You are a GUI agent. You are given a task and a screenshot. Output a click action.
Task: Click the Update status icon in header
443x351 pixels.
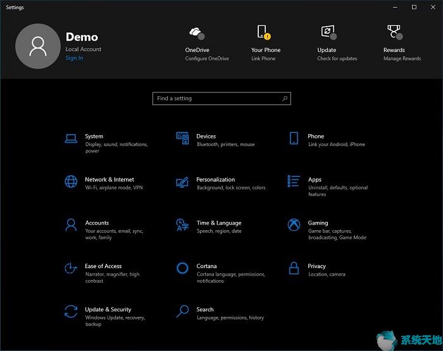point(329,32)
